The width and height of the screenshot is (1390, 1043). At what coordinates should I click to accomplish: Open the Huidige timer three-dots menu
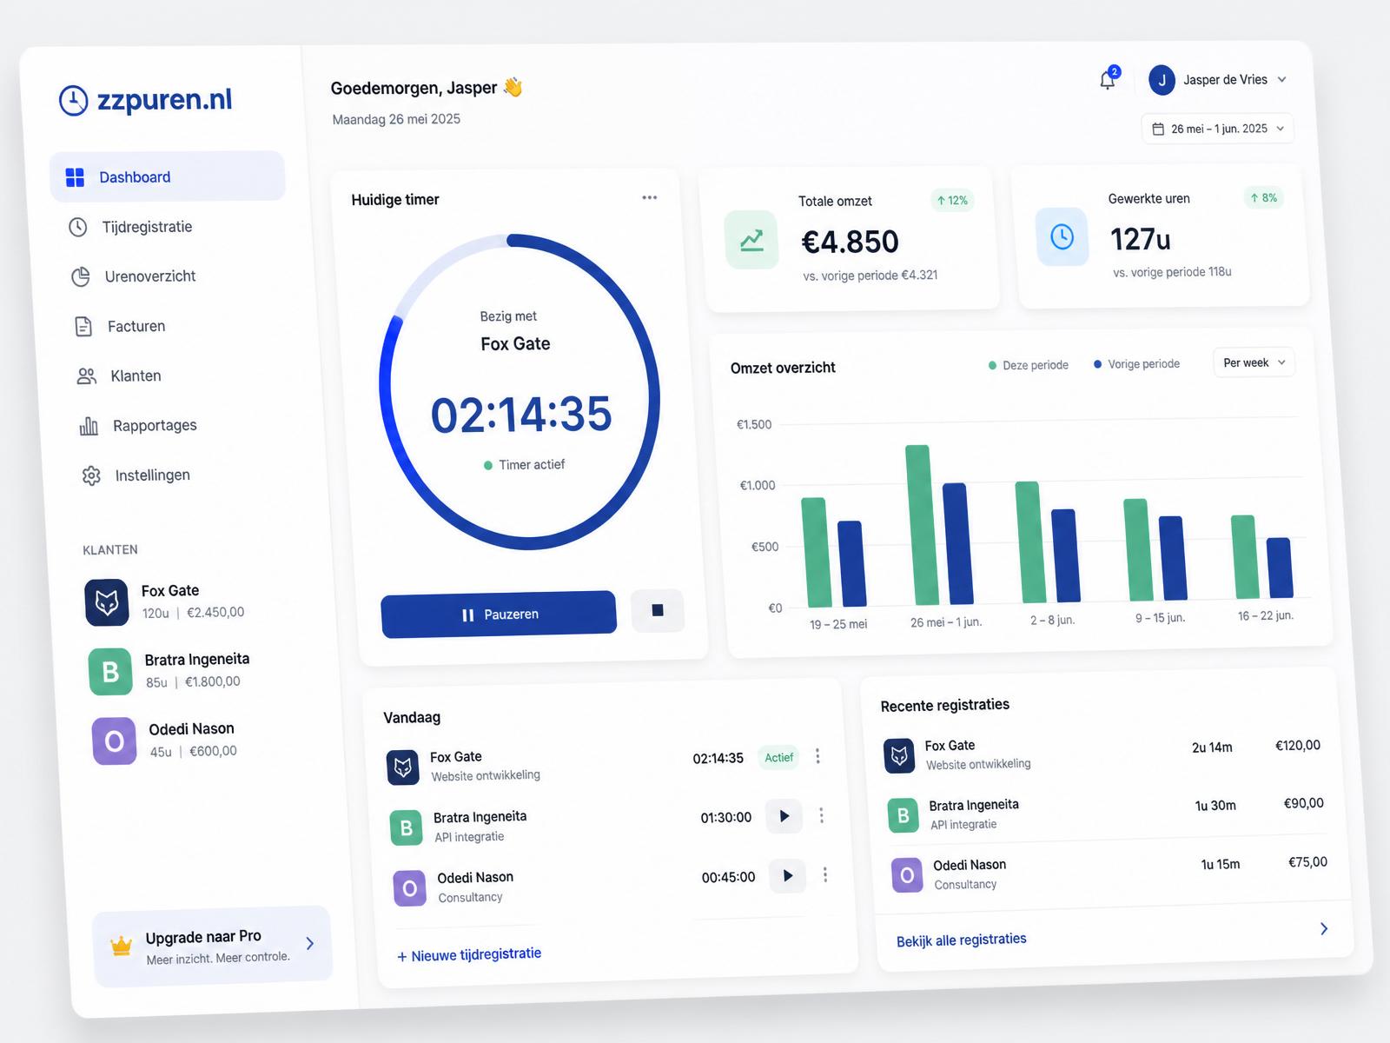click(649, 197)
